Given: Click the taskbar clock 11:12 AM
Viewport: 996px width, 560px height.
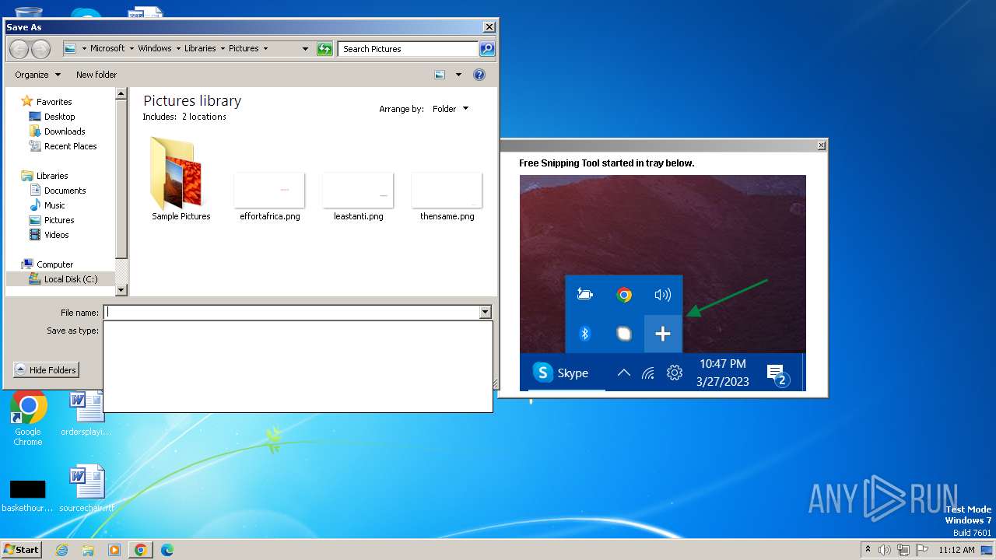Looking at the screenshot, I should (x=956, y=550).
